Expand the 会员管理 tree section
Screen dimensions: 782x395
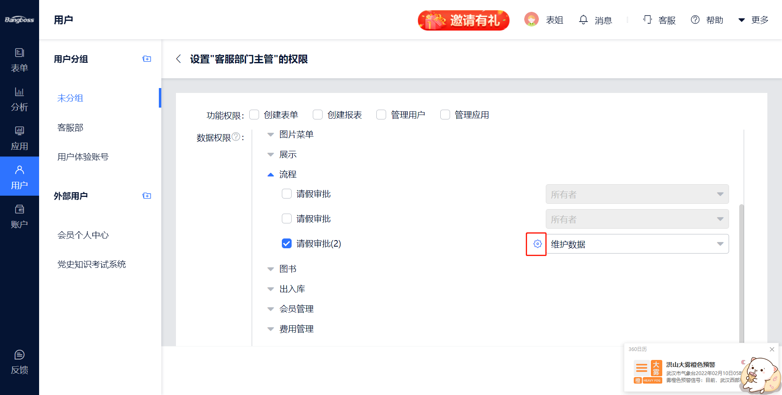(270, 309)
